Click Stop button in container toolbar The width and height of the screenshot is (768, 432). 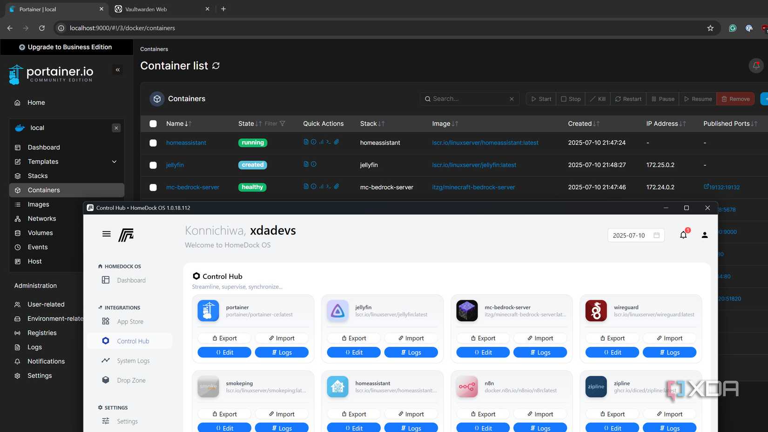coord(571,99)
